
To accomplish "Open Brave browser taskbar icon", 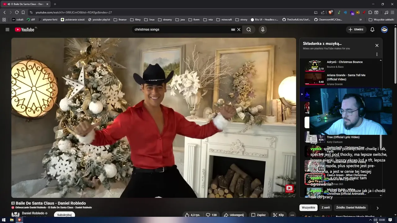I will click(x=19, y=220).
